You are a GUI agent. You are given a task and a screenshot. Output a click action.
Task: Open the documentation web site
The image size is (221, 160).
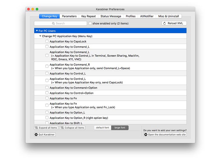tap(165, 135)
